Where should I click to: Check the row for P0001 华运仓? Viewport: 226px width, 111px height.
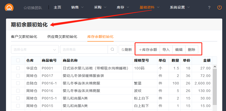[x=18, y=68]
